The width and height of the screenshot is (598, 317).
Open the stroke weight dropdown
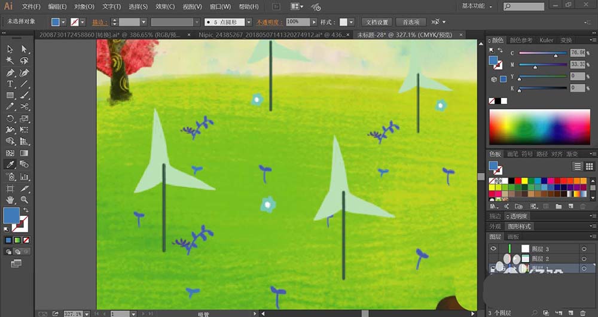click(x=144, y=22)
